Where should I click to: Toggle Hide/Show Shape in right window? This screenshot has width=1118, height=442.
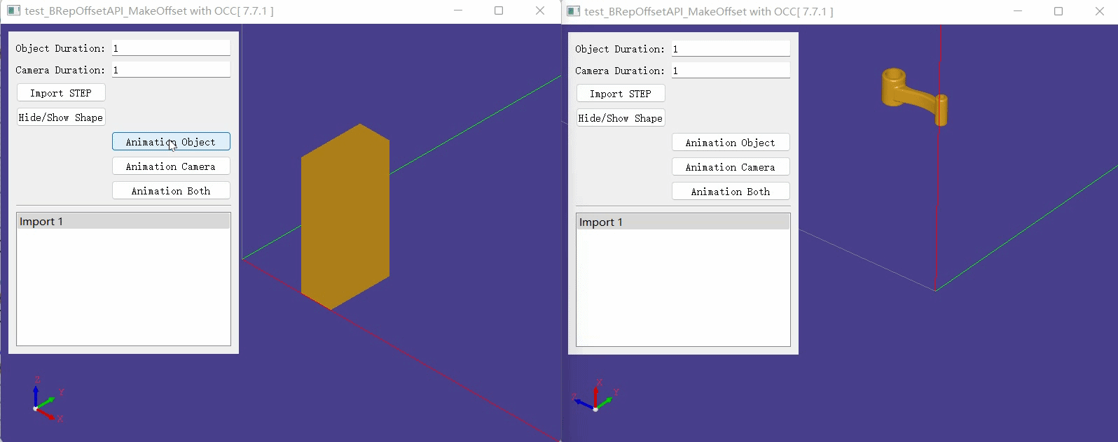coord(621,118)
